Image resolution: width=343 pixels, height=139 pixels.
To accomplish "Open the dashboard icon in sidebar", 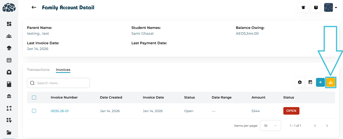I will pos(9,24).
